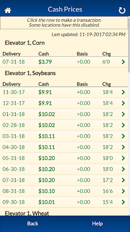Image resolution: width=130 pixels, height=232 pixels.
Task: Open arrow on 03-31-18 soybeans row
Action: pos(123,136)
